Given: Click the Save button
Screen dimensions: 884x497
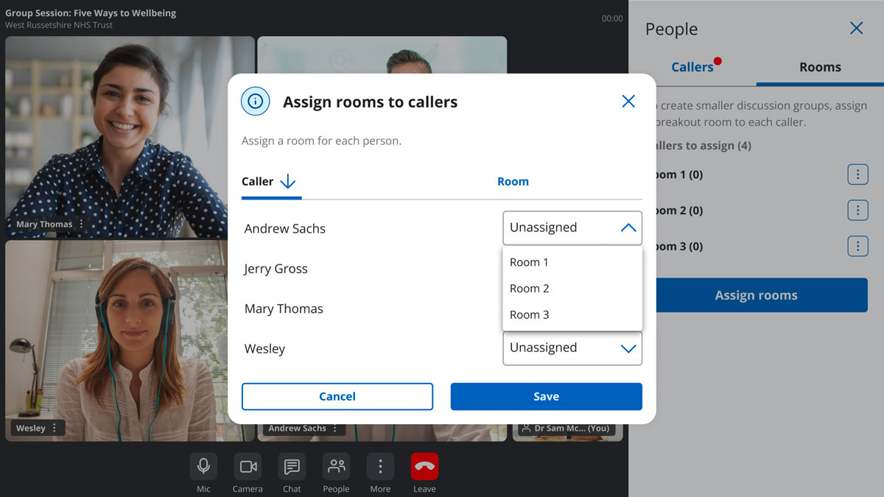Looking at the screenshot, I should (x=546, y=396).
